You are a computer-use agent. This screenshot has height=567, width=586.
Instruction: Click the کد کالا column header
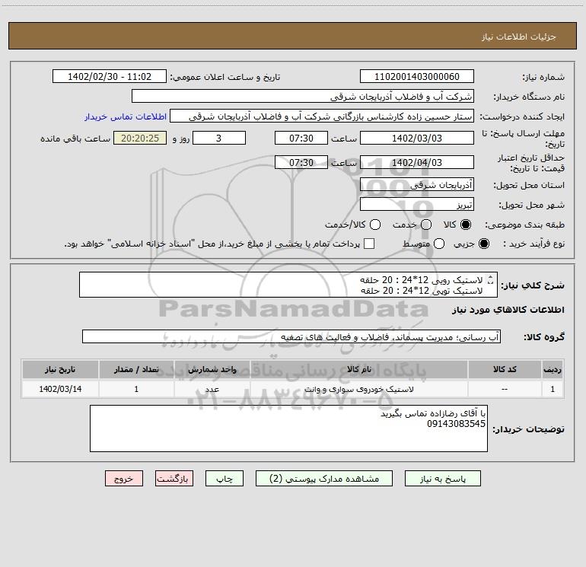point(505,369)
